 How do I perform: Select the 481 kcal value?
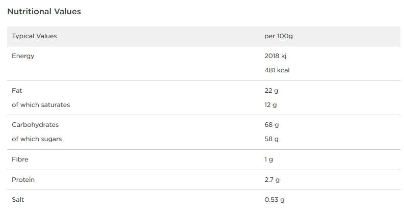(277, 70)
